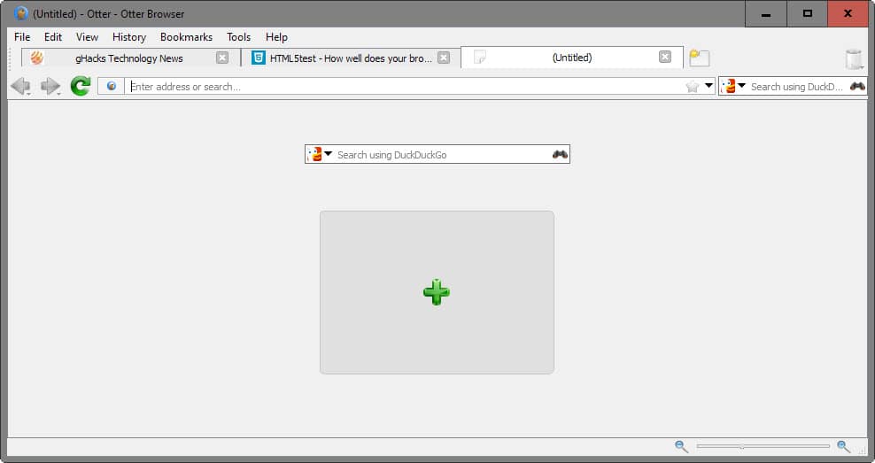Screen dimensions: 875x463
Task: Switch to the gHacks Technology News tab
Action: (128, 58)
